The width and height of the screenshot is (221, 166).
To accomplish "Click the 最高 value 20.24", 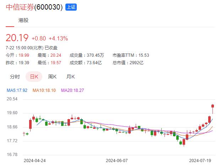I will tap(56, 55).
